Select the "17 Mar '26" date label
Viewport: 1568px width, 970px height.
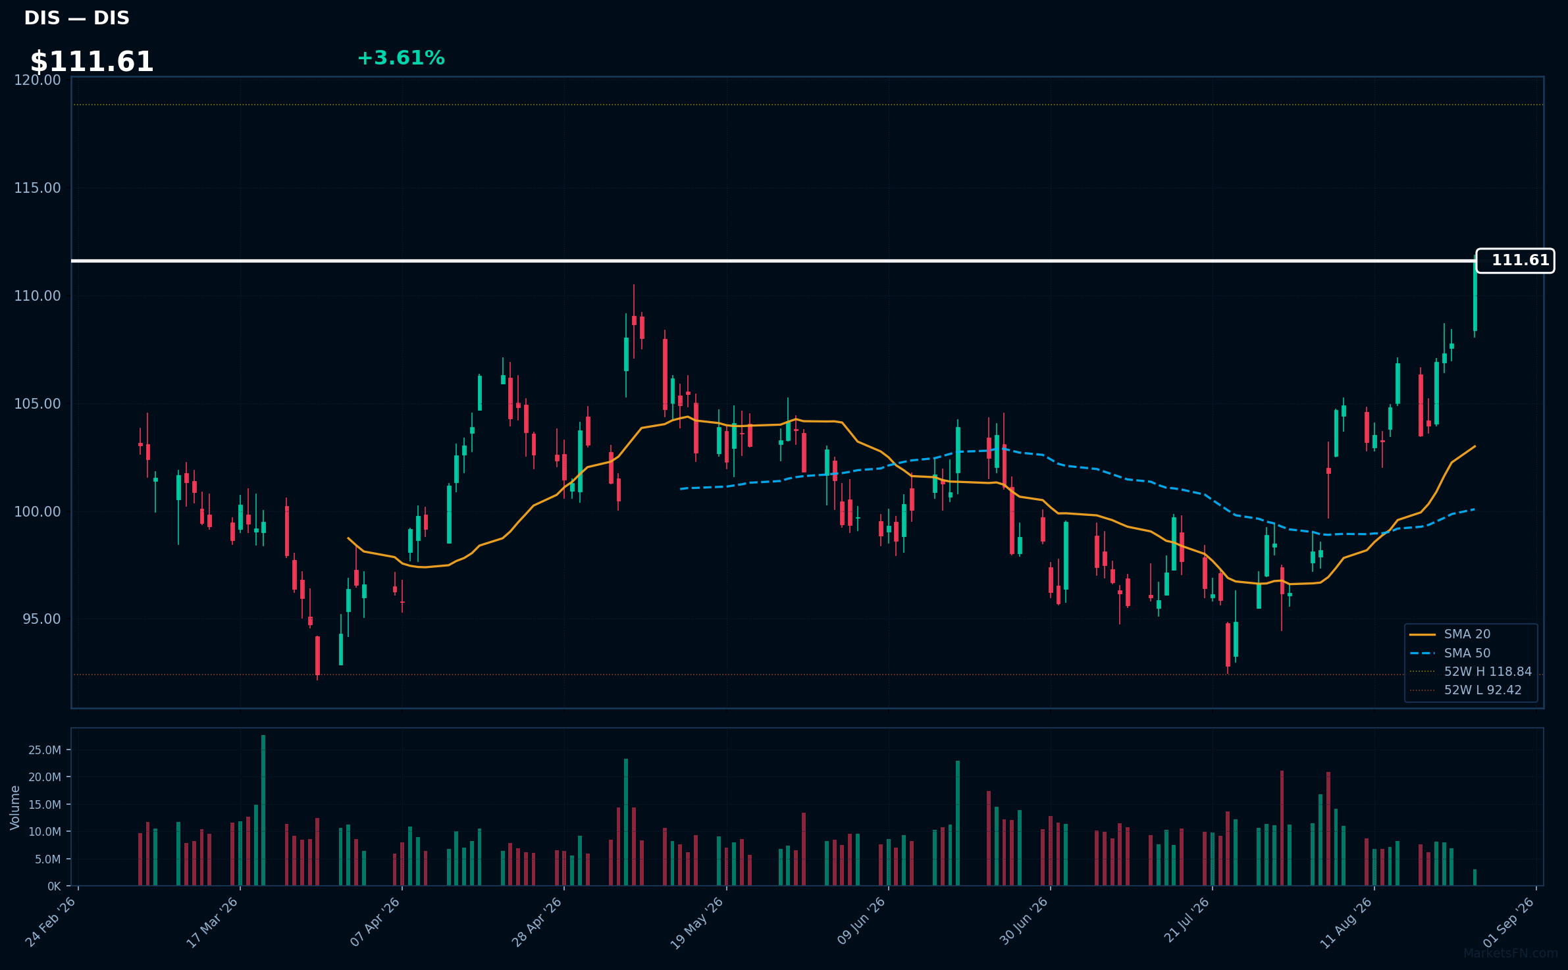(x=212, y=922)
